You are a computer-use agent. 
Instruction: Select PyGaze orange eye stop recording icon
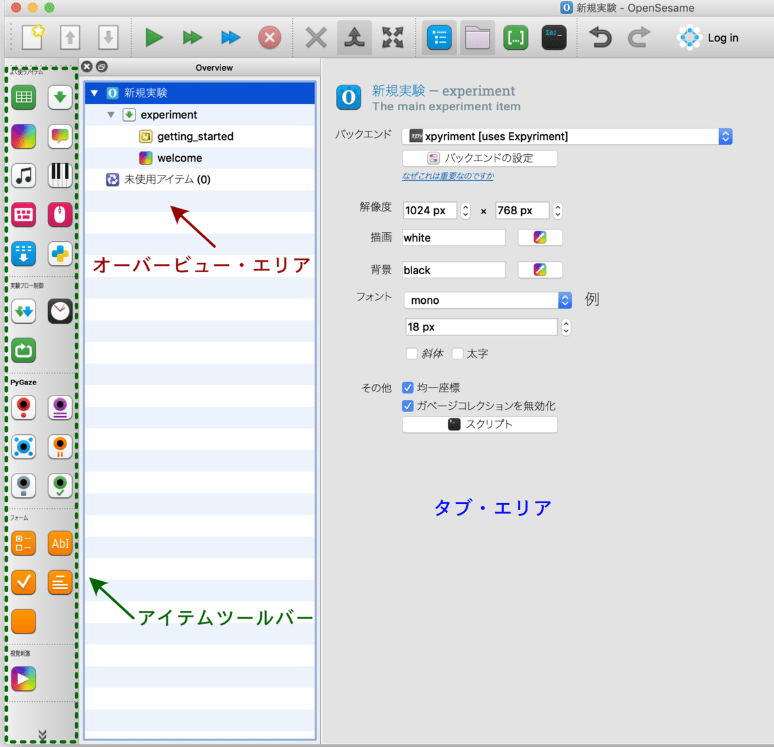60,446
